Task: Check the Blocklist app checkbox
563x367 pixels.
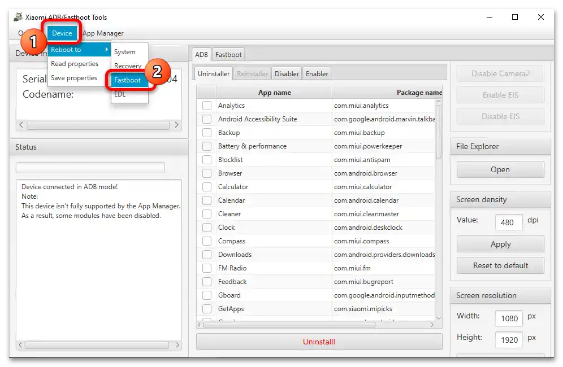Action: click(207, 160)
